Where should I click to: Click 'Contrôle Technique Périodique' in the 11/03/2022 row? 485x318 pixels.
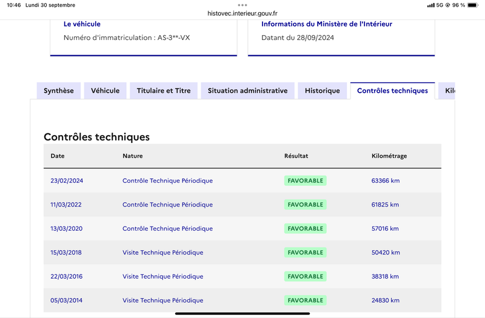click(168, 205)
